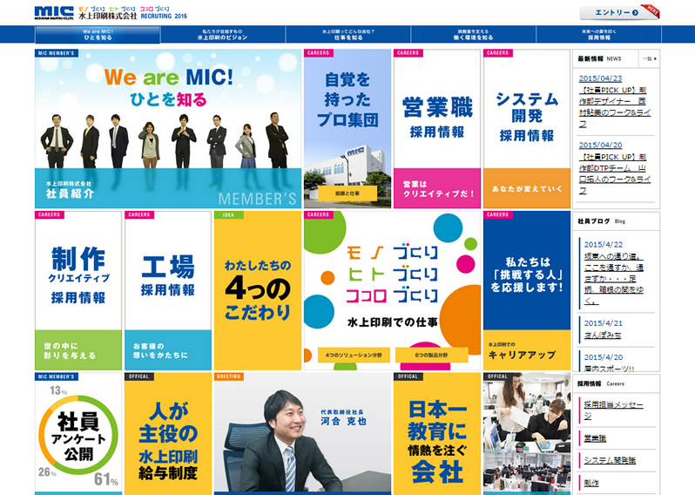Open the 営業職 採用情報 tile
Viewport: 695px width, 495px height.
coord(437,129)
